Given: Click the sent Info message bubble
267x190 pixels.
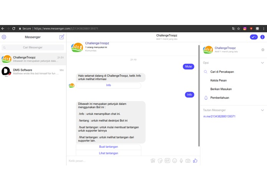Looking at the screenshot, I should (189, 95).
